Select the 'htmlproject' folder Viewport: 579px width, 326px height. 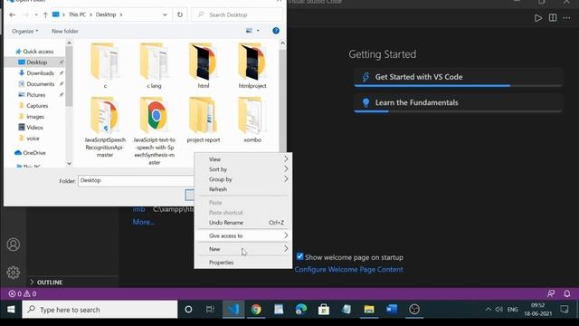pyautogui.click(x=252, y=66)
